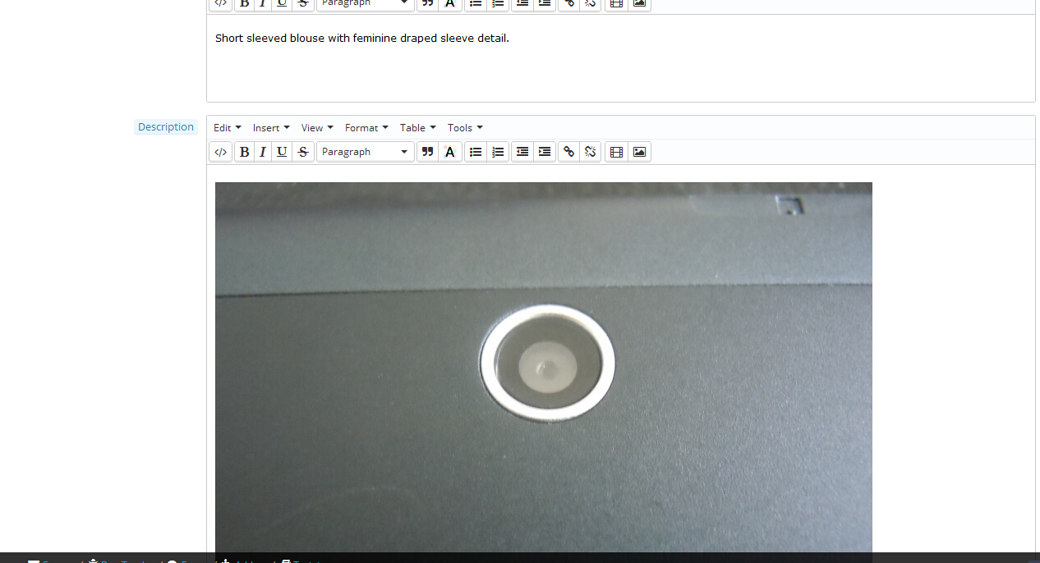This screenshot has width=1040, height=563.
Task: Insert numbered list in the Description editor
Action: [498, 152]
